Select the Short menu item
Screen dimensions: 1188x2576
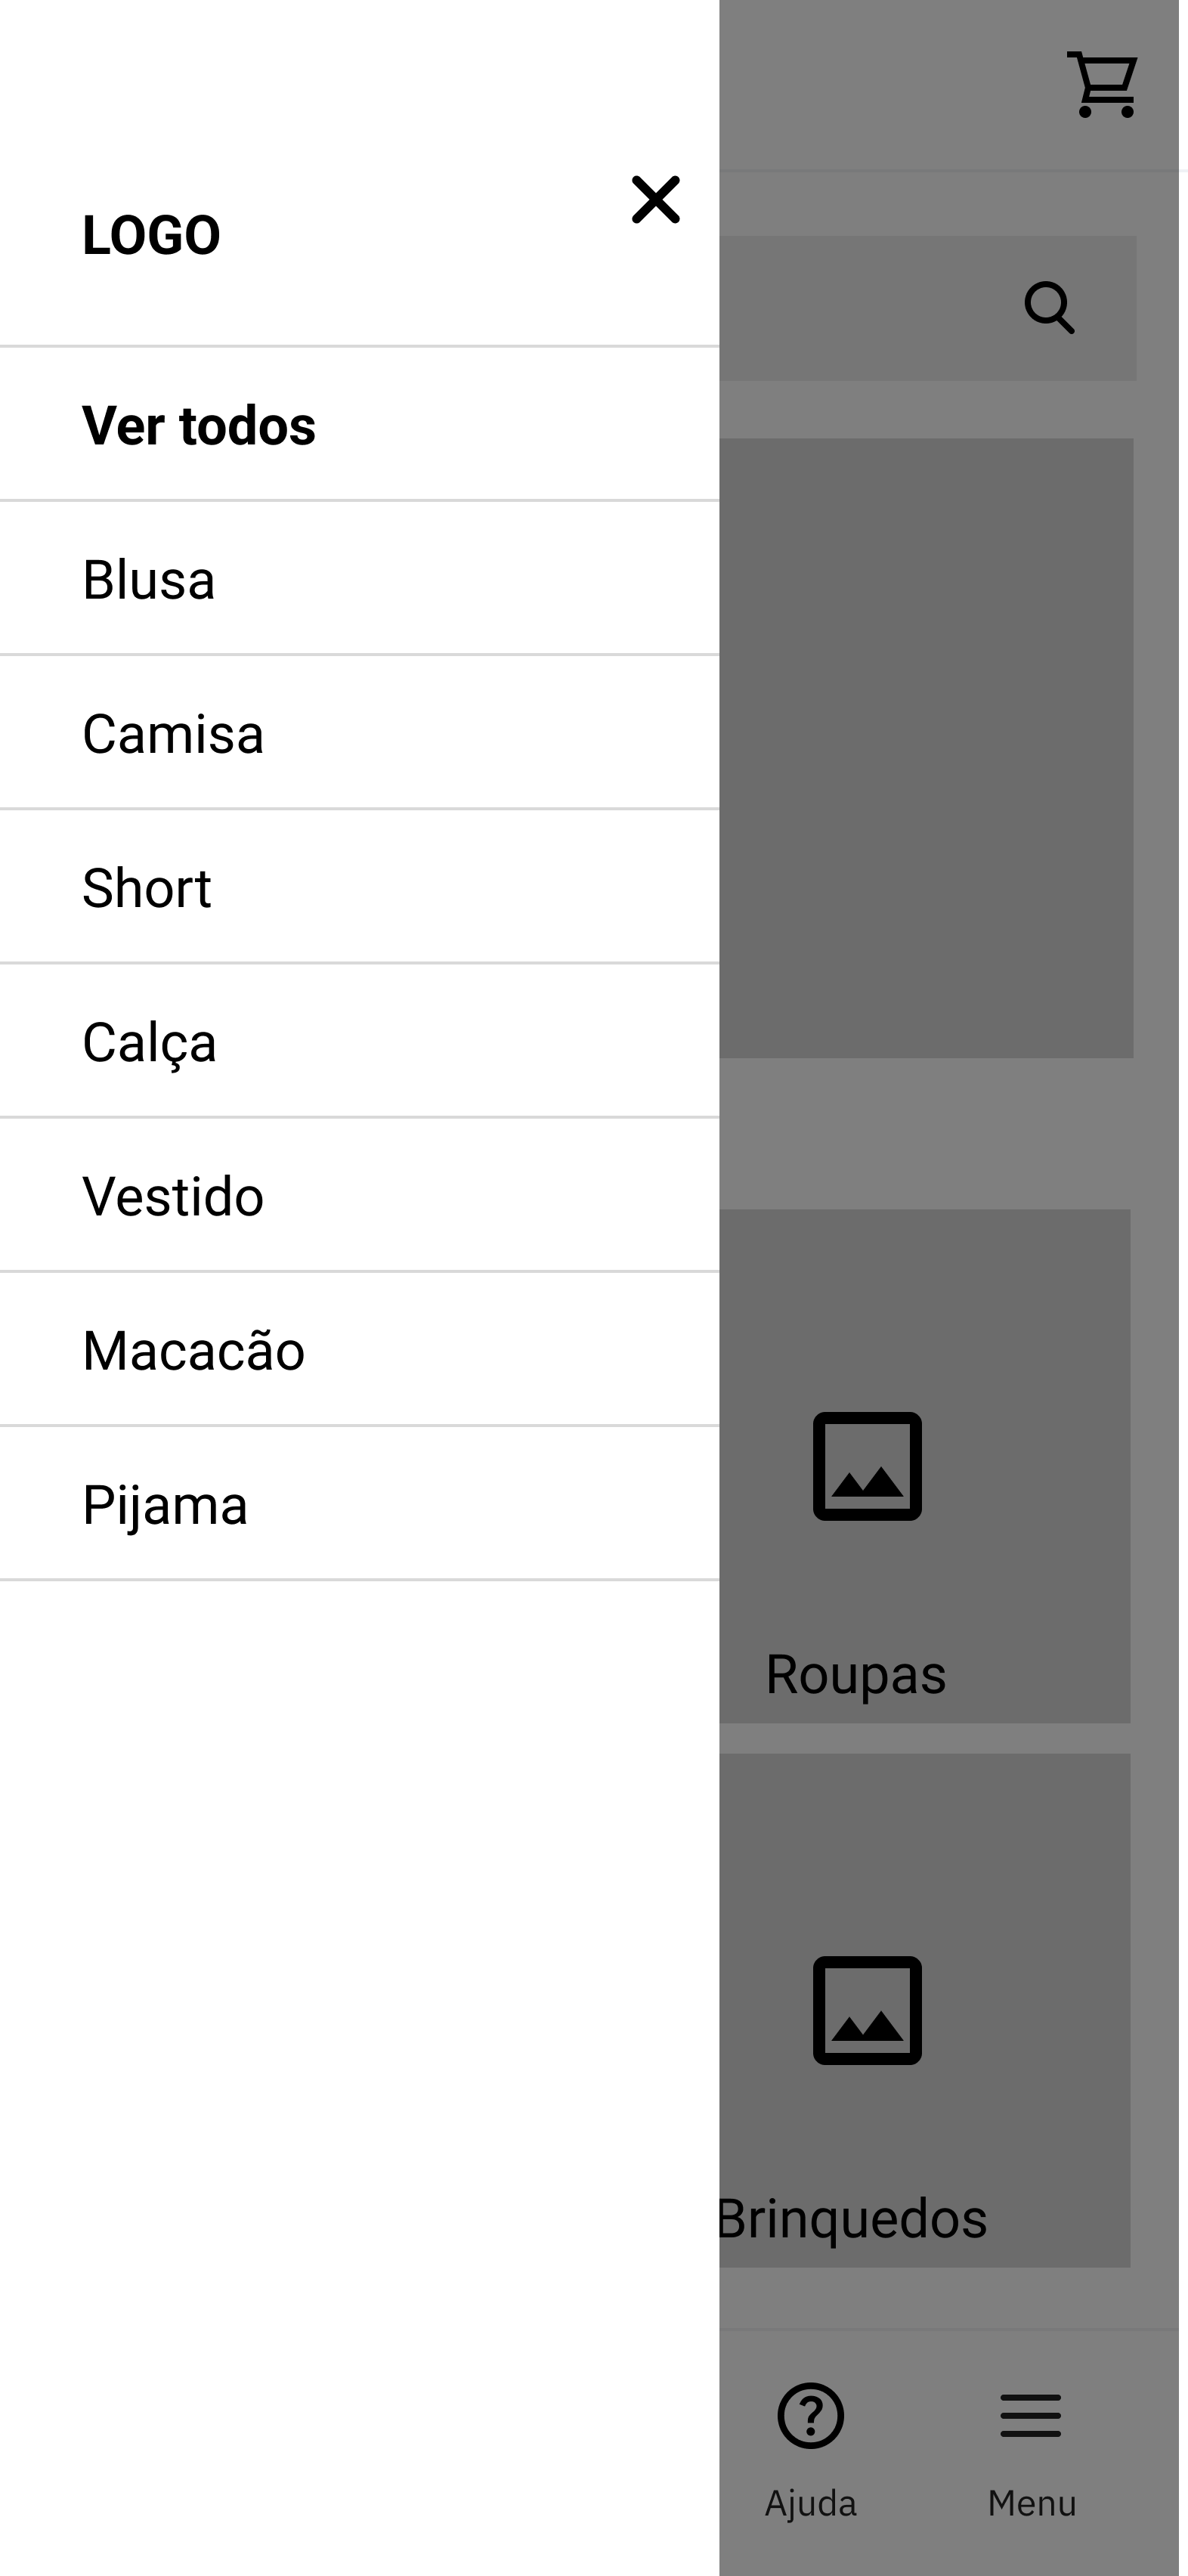pos(147,888)
